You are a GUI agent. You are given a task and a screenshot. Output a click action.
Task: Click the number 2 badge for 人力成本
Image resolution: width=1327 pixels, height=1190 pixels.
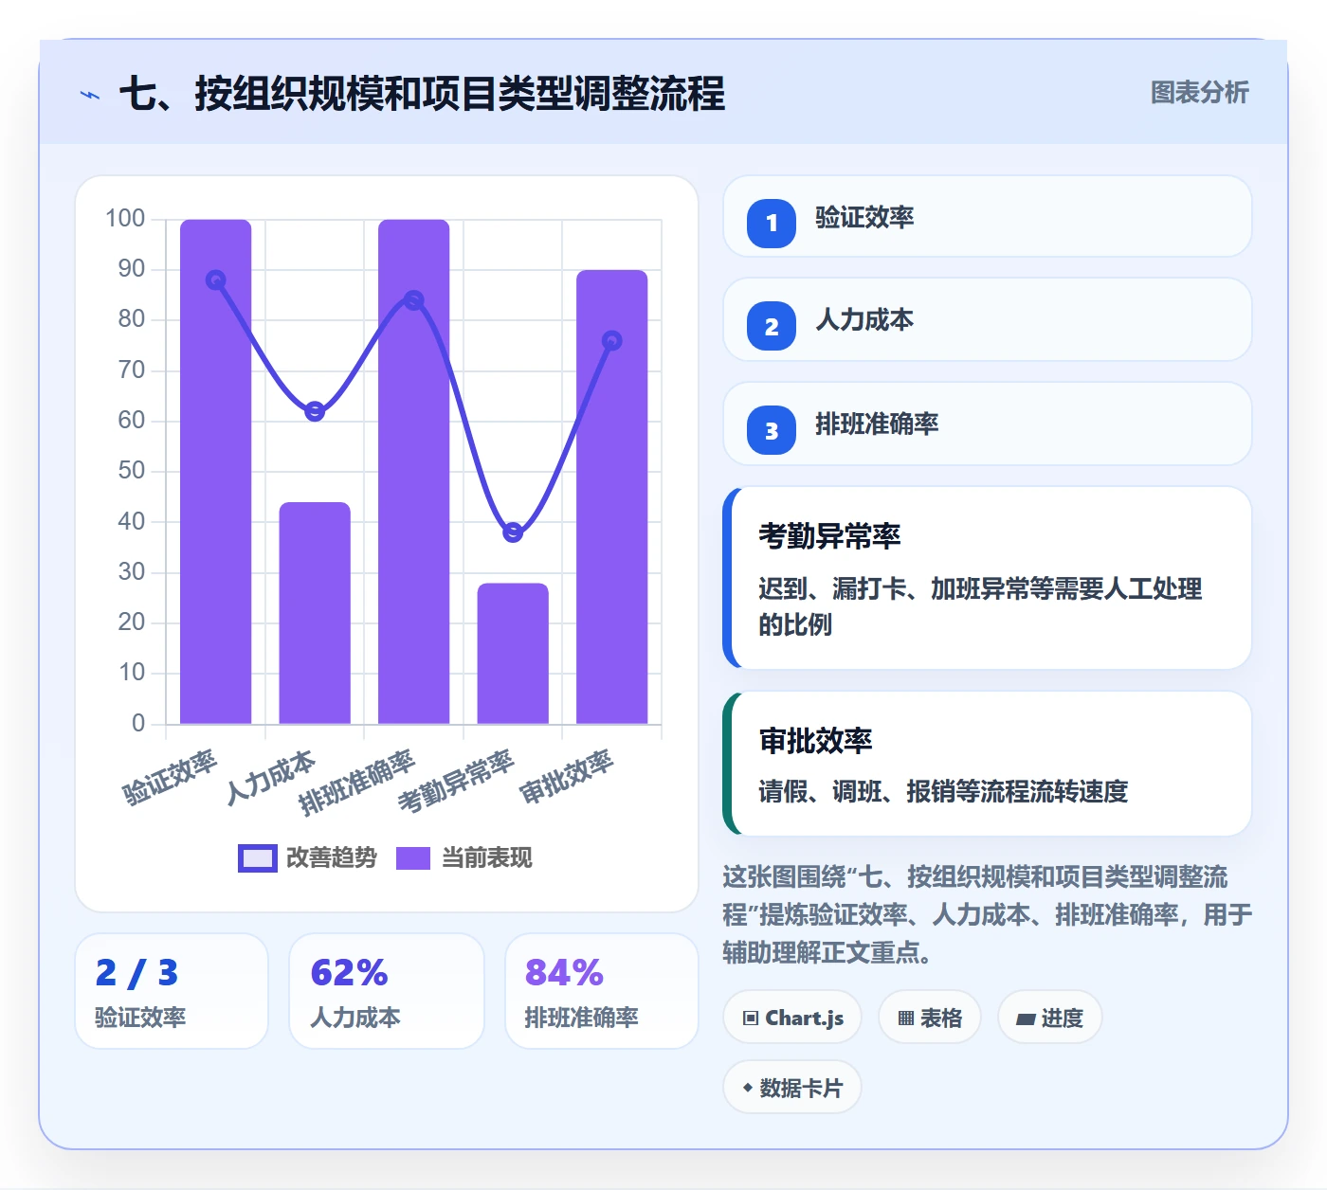[772, 326]
